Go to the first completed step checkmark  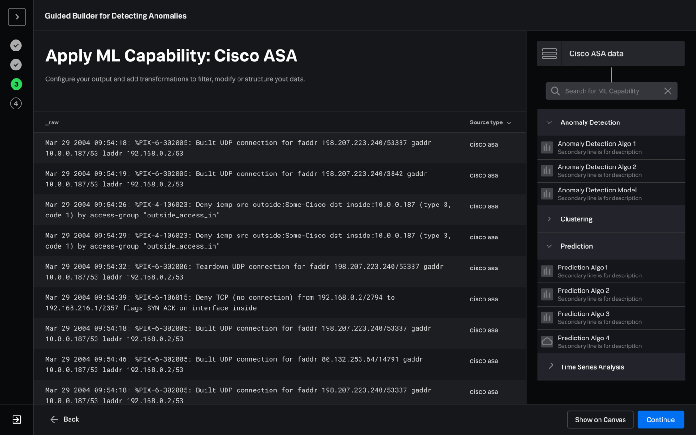[x=16, y=45]
